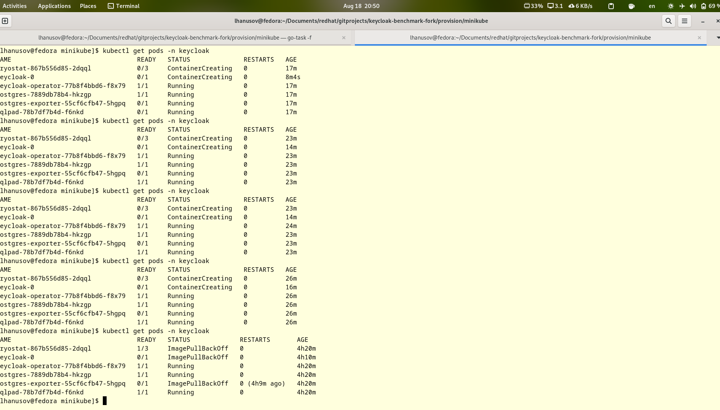Switch keyboard layout by clicking en indicator
The width and height of the screenshot is (720, 410).
point(652,6)
